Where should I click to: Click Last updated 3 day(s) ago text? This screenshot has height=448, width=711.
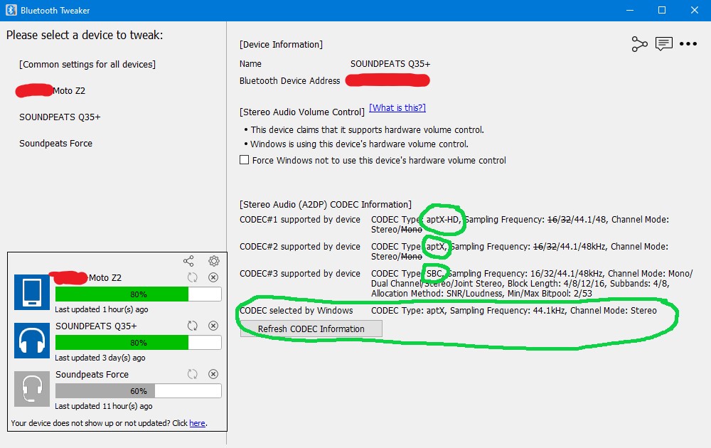coord(100,358)
